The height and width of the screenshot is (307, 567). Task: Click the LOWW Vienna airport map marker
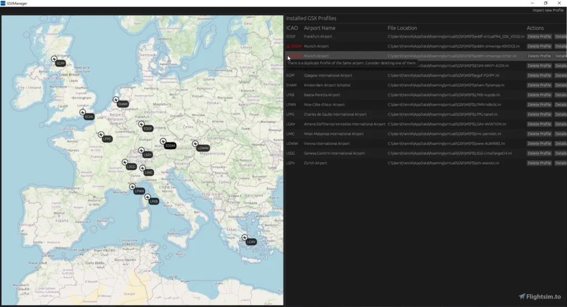(x=195, y=144)
